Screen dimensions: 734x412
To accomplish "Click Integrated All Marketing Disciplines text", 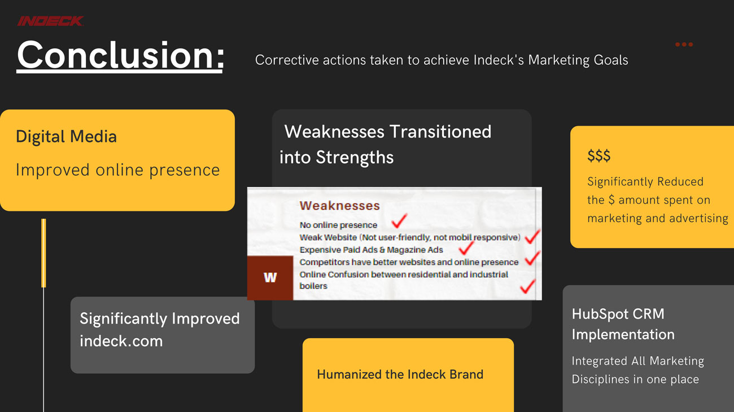I will (637, 370).
